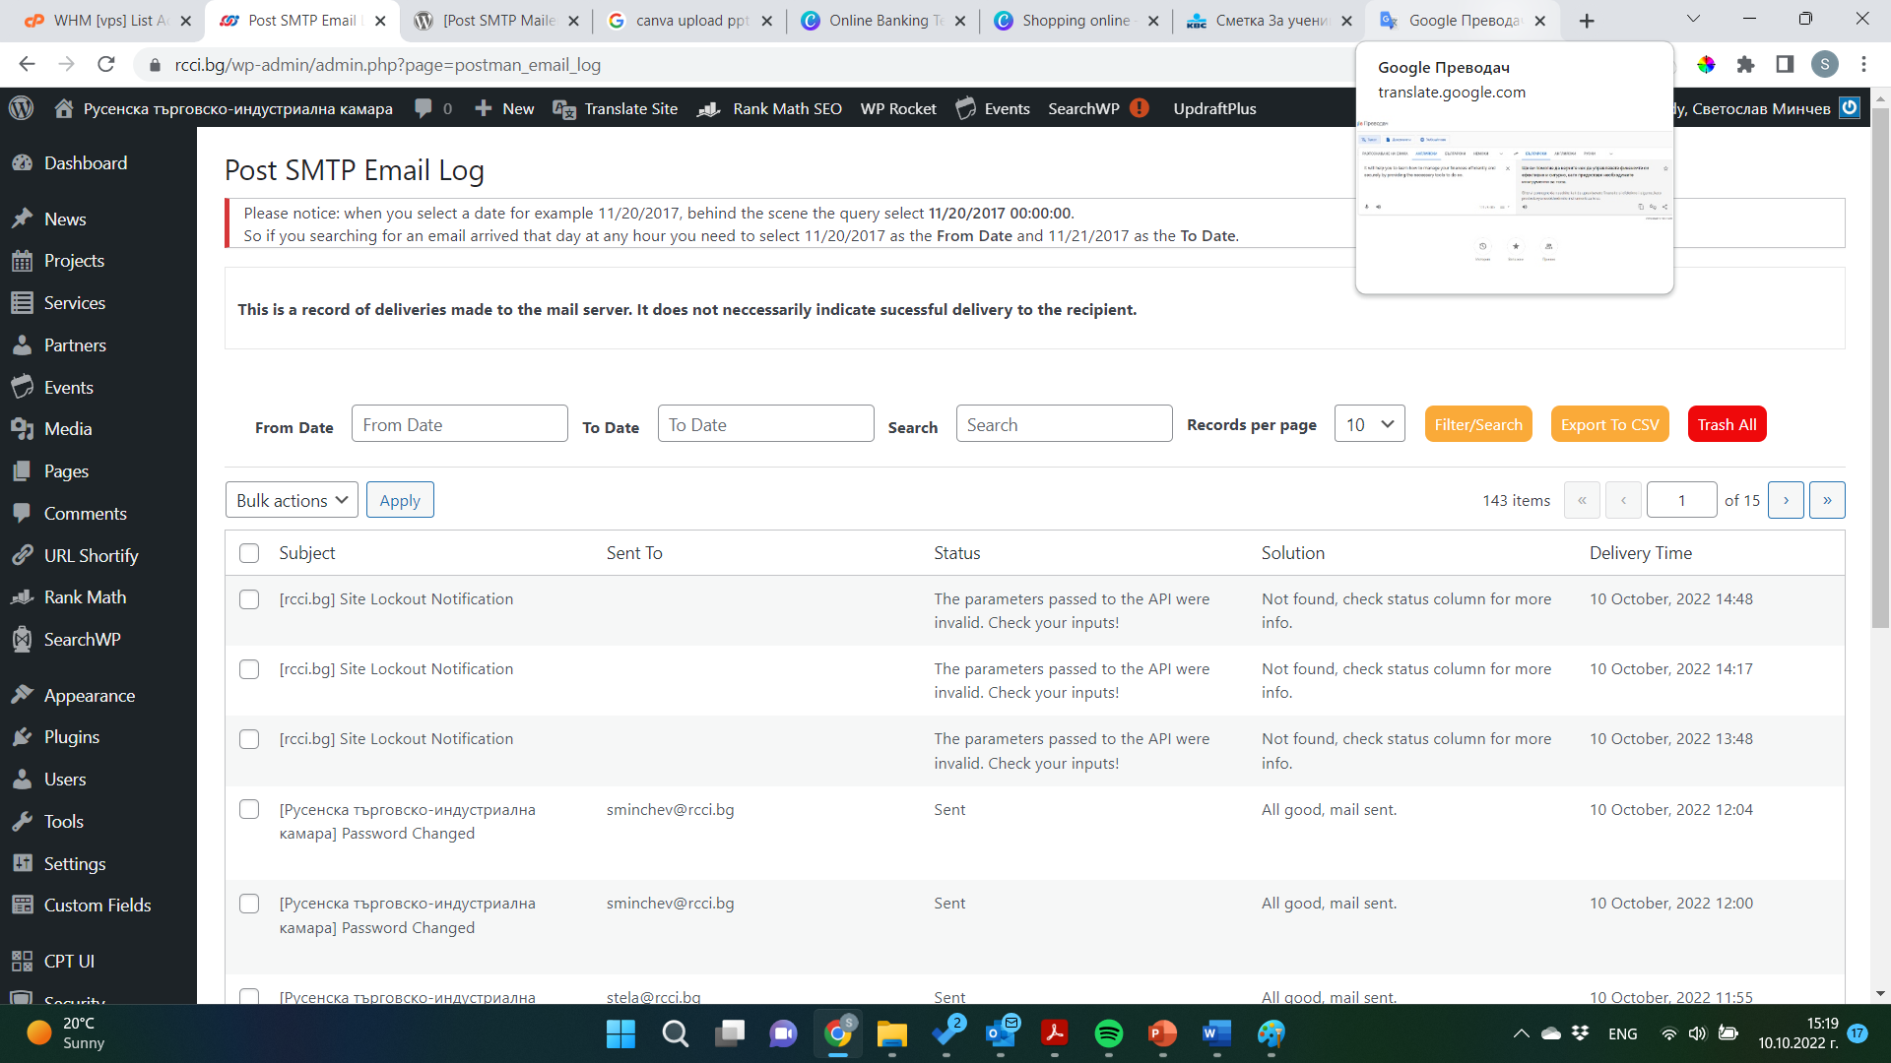
Task: Click the Rank Math SEO toolbar icon
Action: coord(709,108)
